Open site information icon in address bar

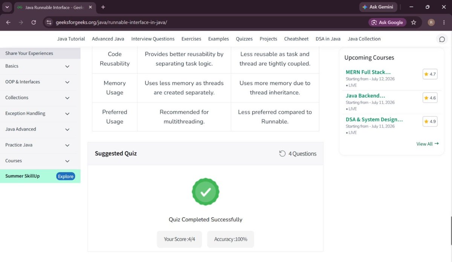click(x=49, y=22)
